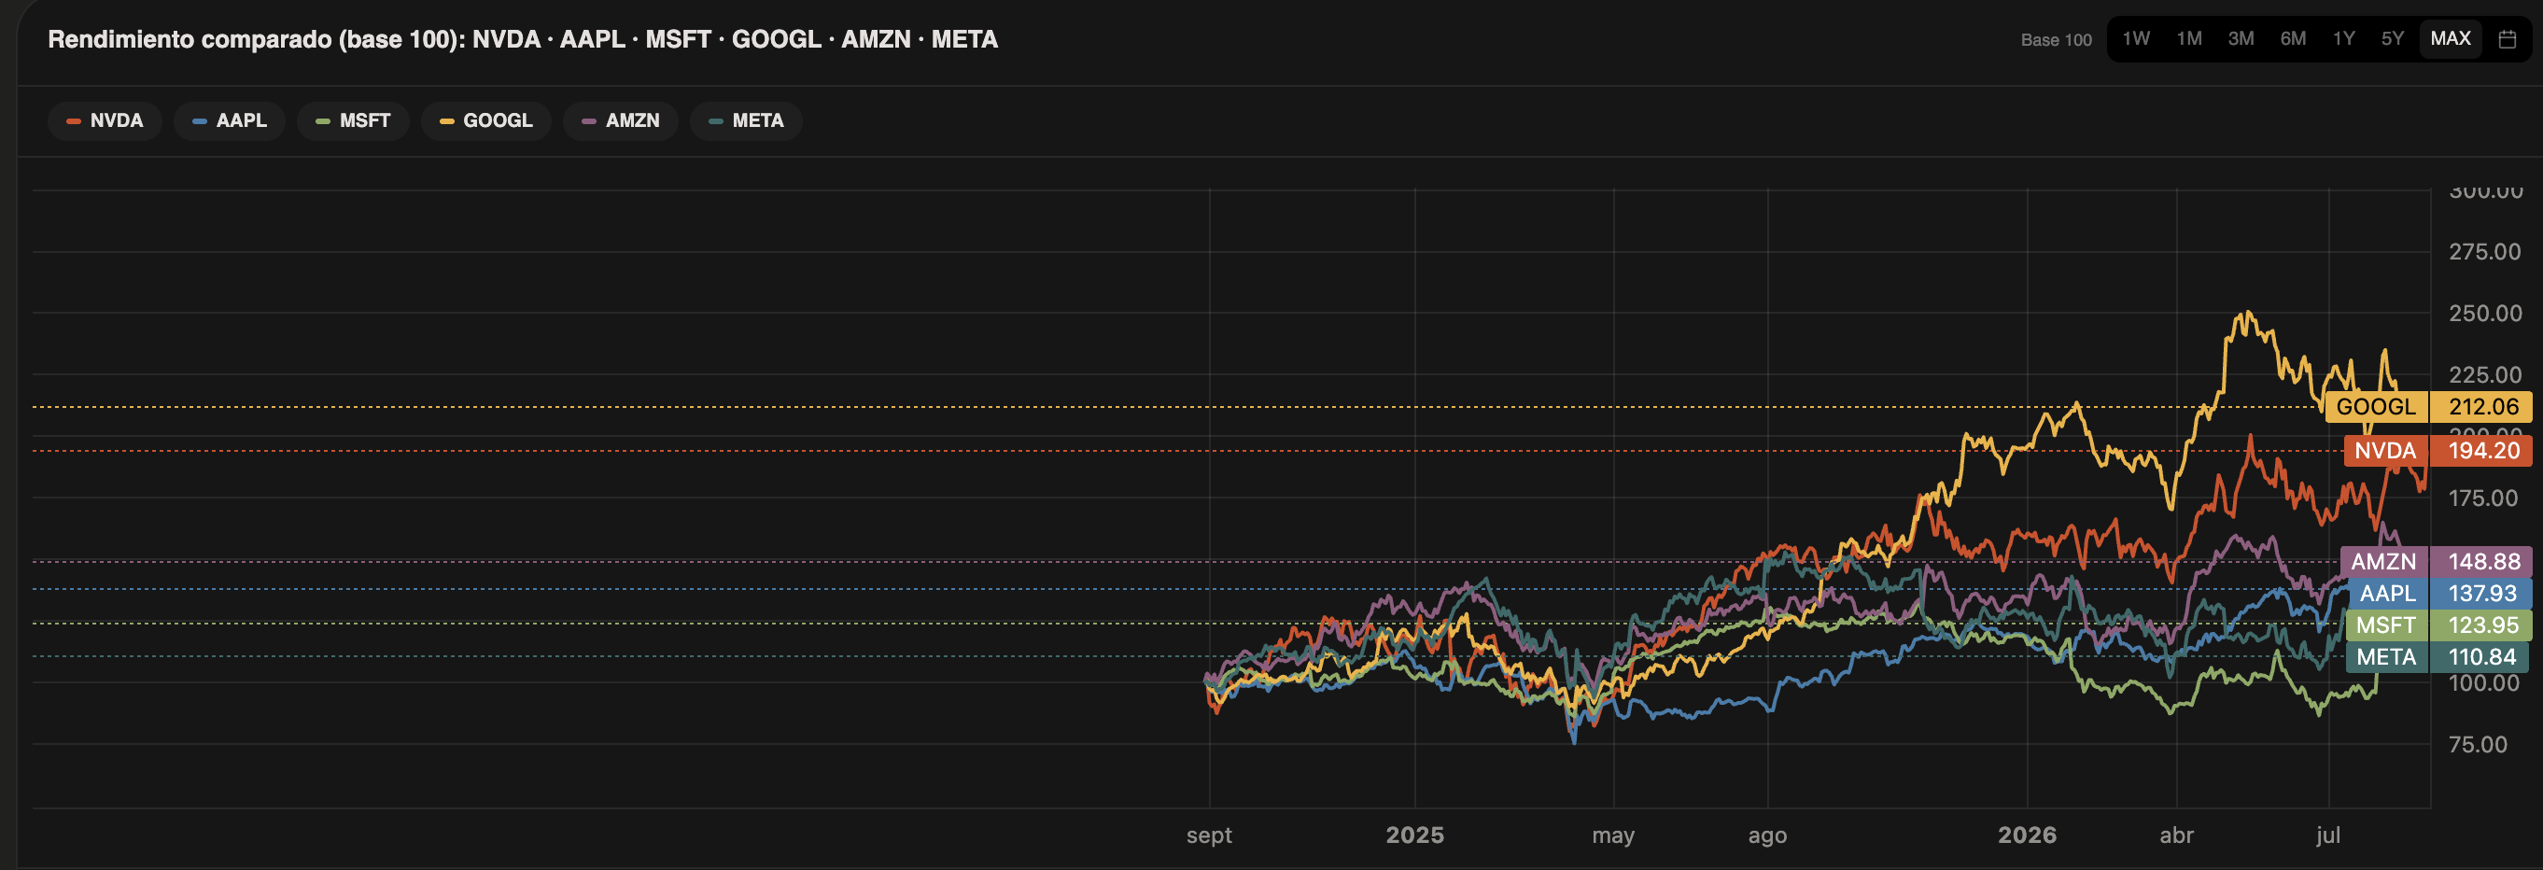Click the may x-axis label
2543x870 pixels.
coord(1613,835)
